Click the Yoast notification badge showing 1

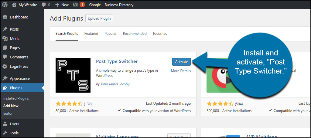click(x=82, y=5)
